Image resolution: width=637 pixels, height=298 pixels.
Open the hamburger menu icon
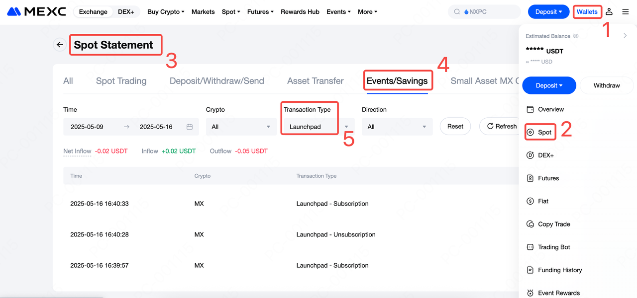tap(626, 11)
